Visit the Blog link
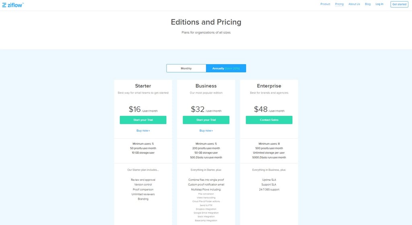Screen dimensions: 412x225 368,4
